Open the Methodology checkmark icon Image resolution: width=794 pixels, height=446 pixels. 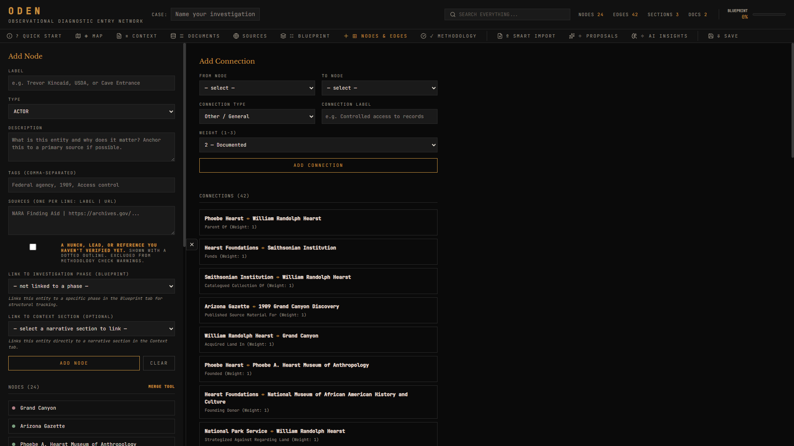tap(424, 36)
